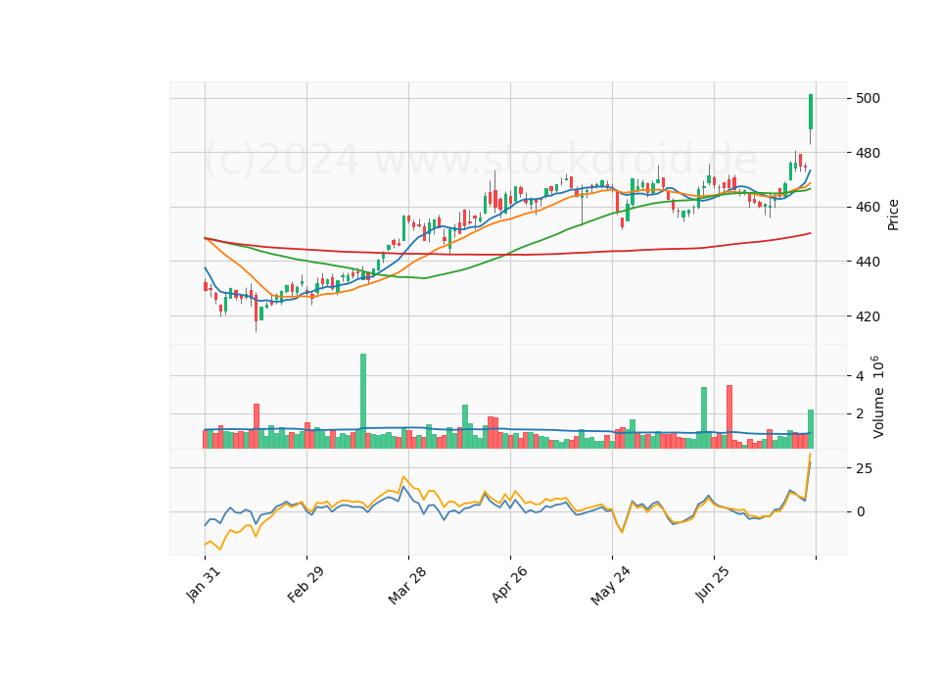
Task: Click the volume axis 4 label
Action: [x=860, y=376]
